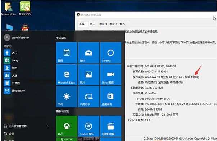Screen dimensions: 217x141
Task: Switch to the 声音 2 tab
Action: (x=113, y=24)
